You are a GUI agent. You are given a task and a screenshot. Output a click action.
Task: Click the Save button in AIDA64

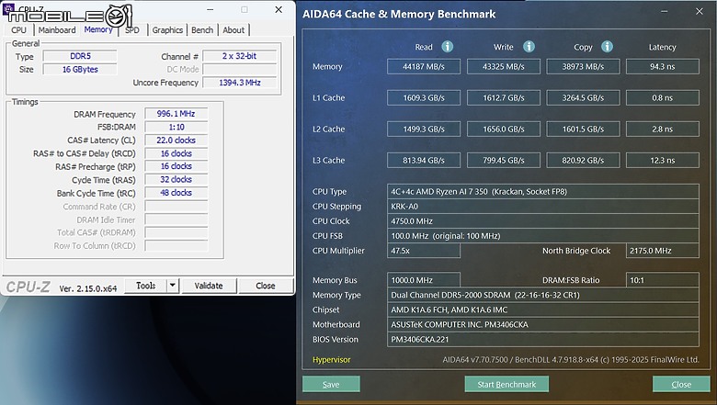[x=331, y=384]
